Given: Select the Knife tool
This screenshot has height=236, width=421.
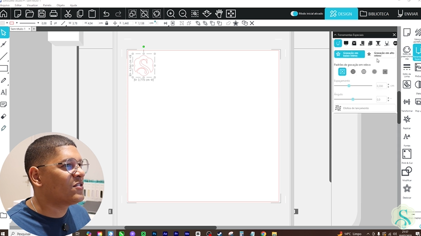Looking at the screenshot, I should [4, 128].
